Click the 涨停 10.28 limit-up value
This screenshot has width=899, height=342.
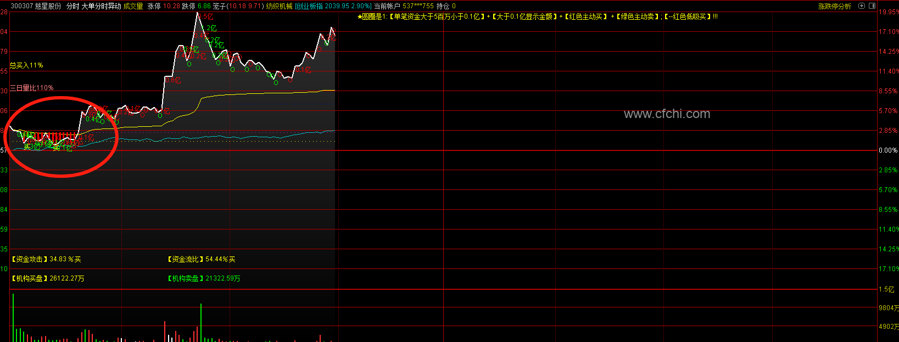(164, 7)
